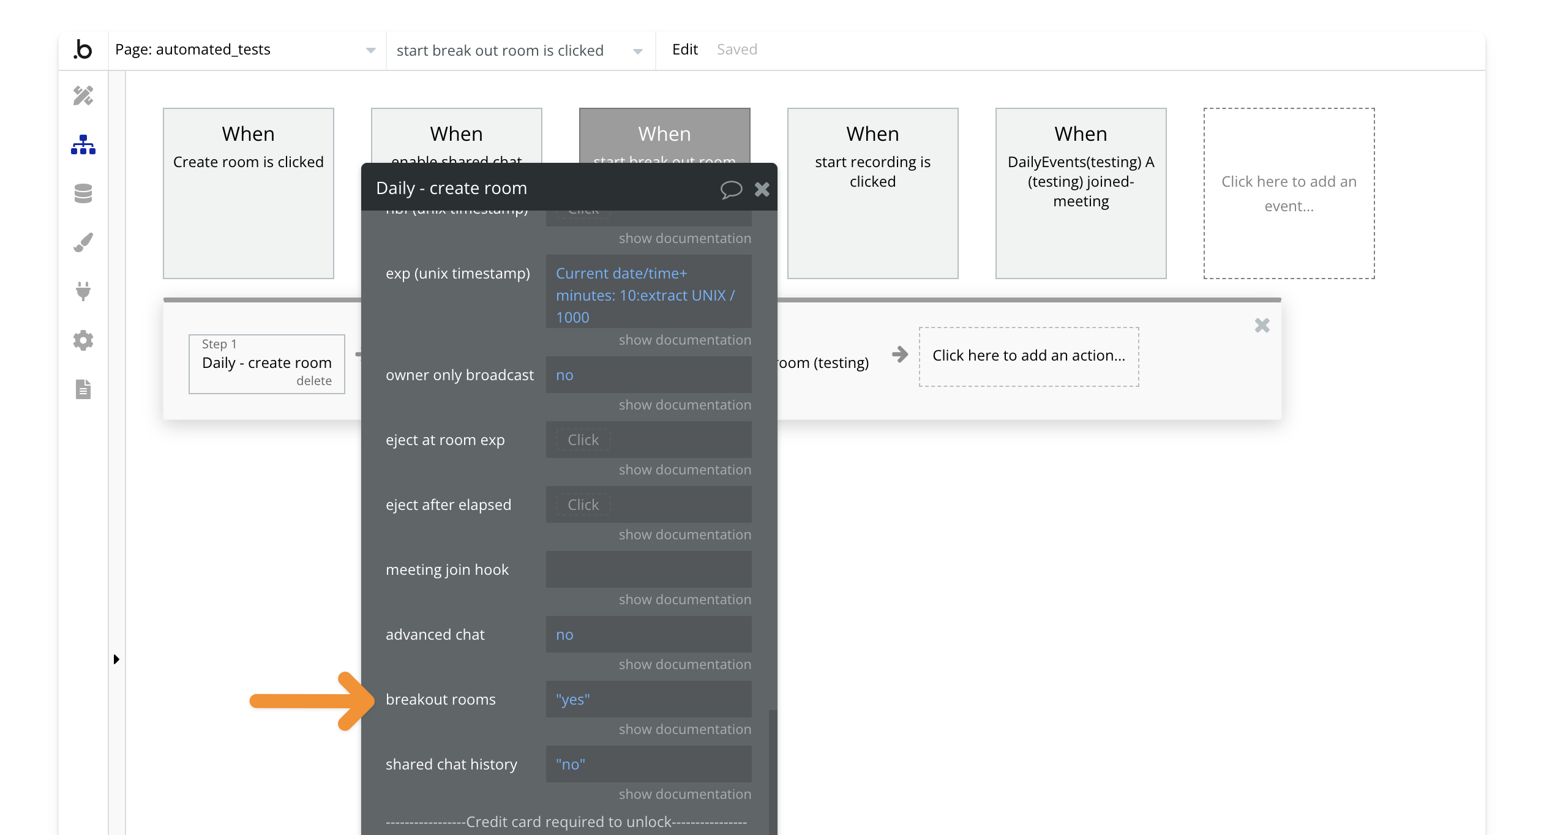This screenshot has width=1544, height=835.
Task: Open the Design tab icon in sidebar
Action: (x=83, y=95)
